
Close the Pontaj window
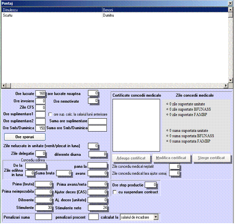click(230, 3)
